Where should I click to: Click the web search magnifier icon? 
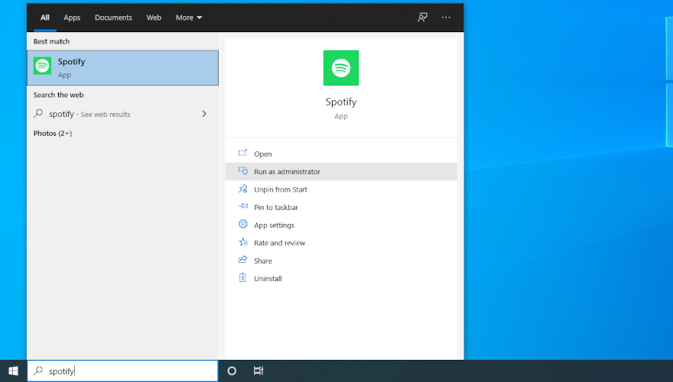click(38, 114)
